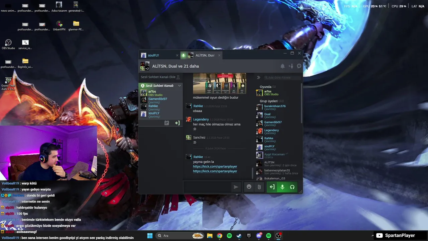Show hidden system tray icons
Screen dimensions: 428x241
pos(372,236)
